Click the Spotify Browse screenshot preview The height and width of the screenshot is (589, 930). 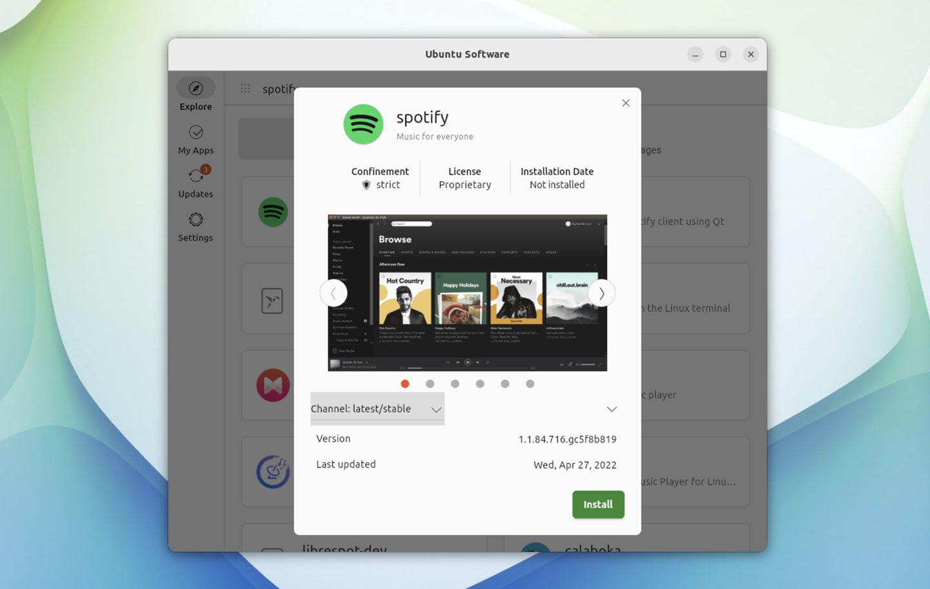pyautogui.click(x=468, y=293)
